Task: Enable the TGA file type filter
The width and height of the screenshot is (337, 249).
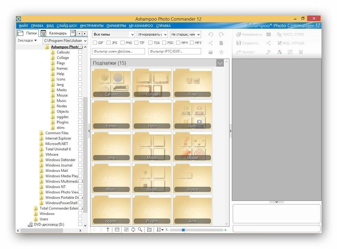Action: [x=150, y=43]
